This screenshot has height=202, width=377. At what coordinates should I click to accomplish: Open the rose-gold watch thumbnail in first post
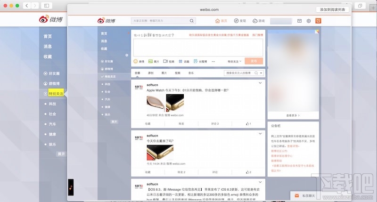[x=156, y=103]
